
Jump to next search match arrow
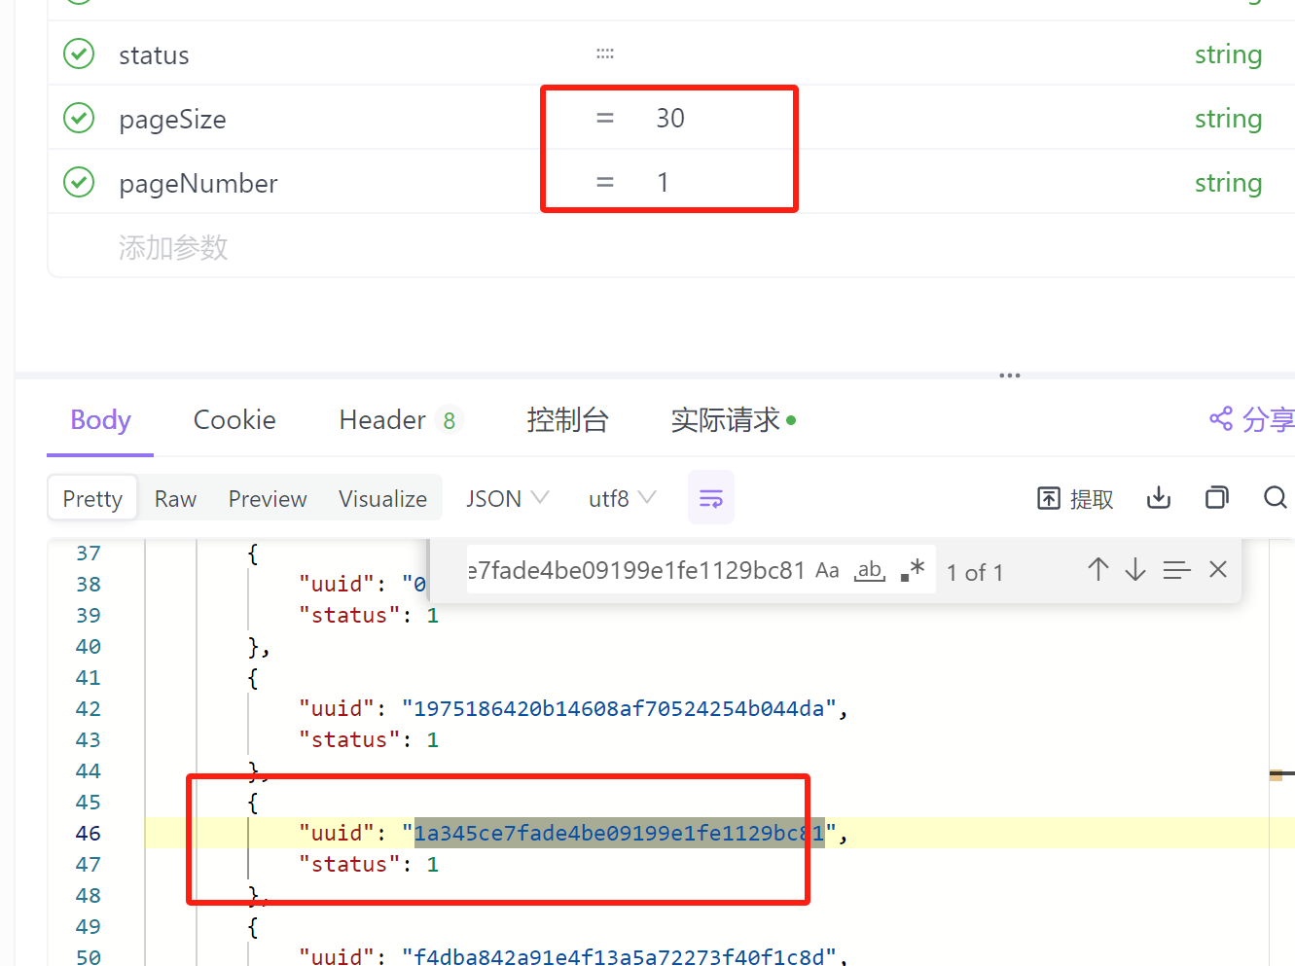1135,570
